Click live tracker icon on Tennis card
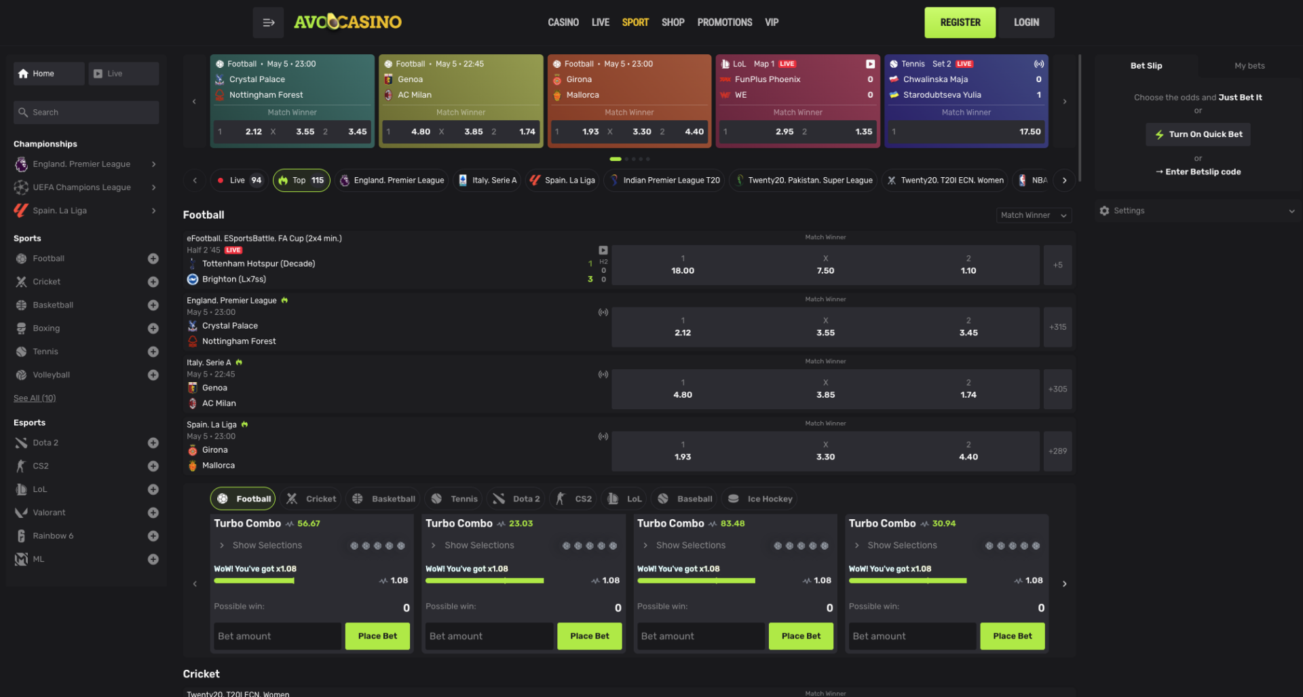This screenshot has height=697, width=1303. coord(1038,64)
